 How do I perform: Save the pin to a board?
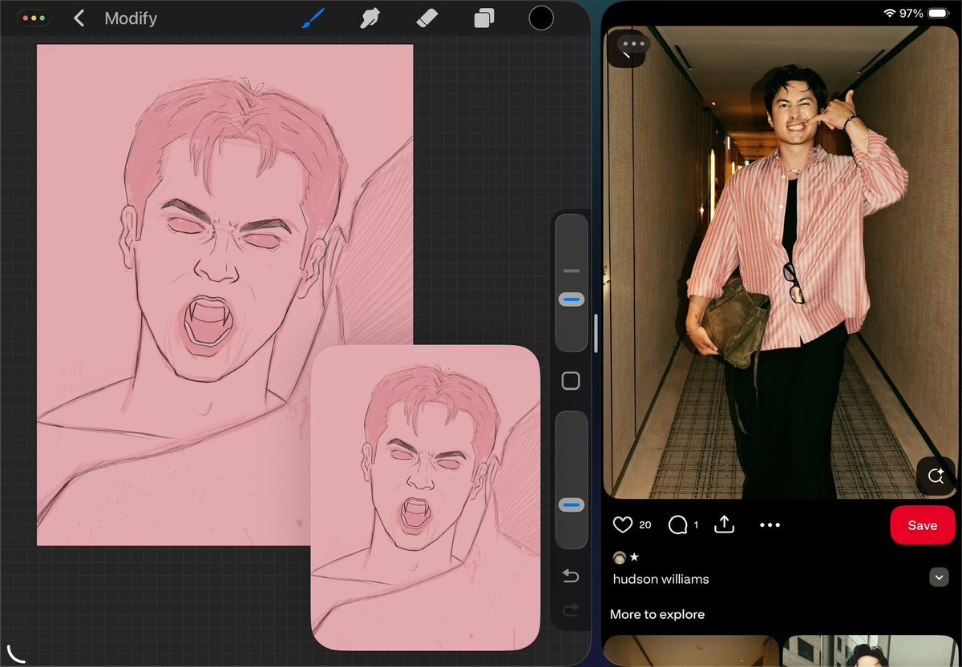coord(923,525)
